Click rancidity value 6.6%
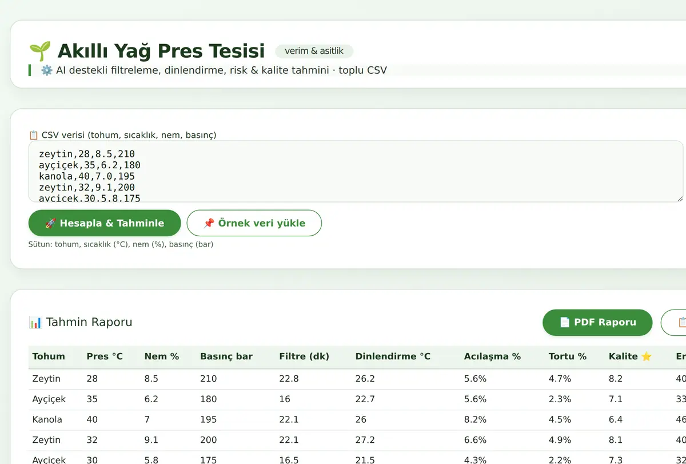The height and width of the screenshot is (464, 686). click(x=475, y=440)
